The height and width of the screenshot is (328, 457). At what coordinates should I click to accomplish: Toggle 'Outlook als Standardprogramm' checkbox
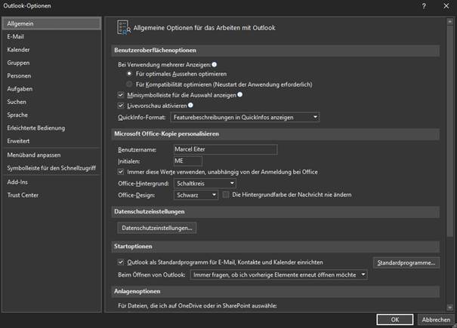coord(121,262)
